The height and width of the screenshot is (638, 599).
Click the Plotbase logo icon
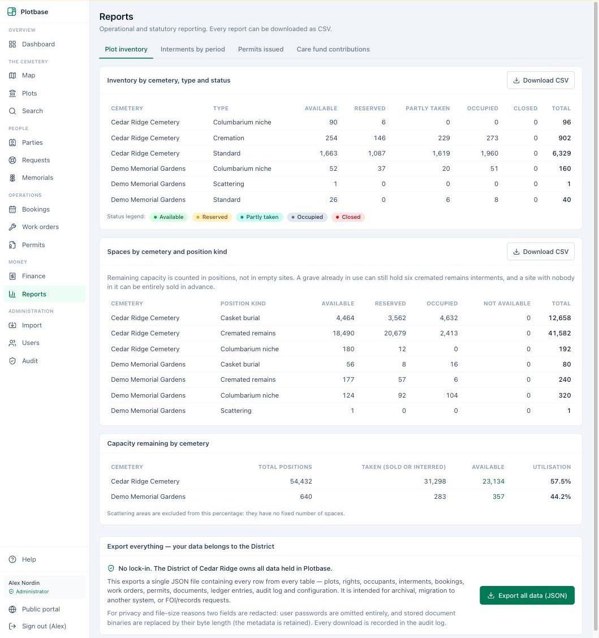point(12,11)
